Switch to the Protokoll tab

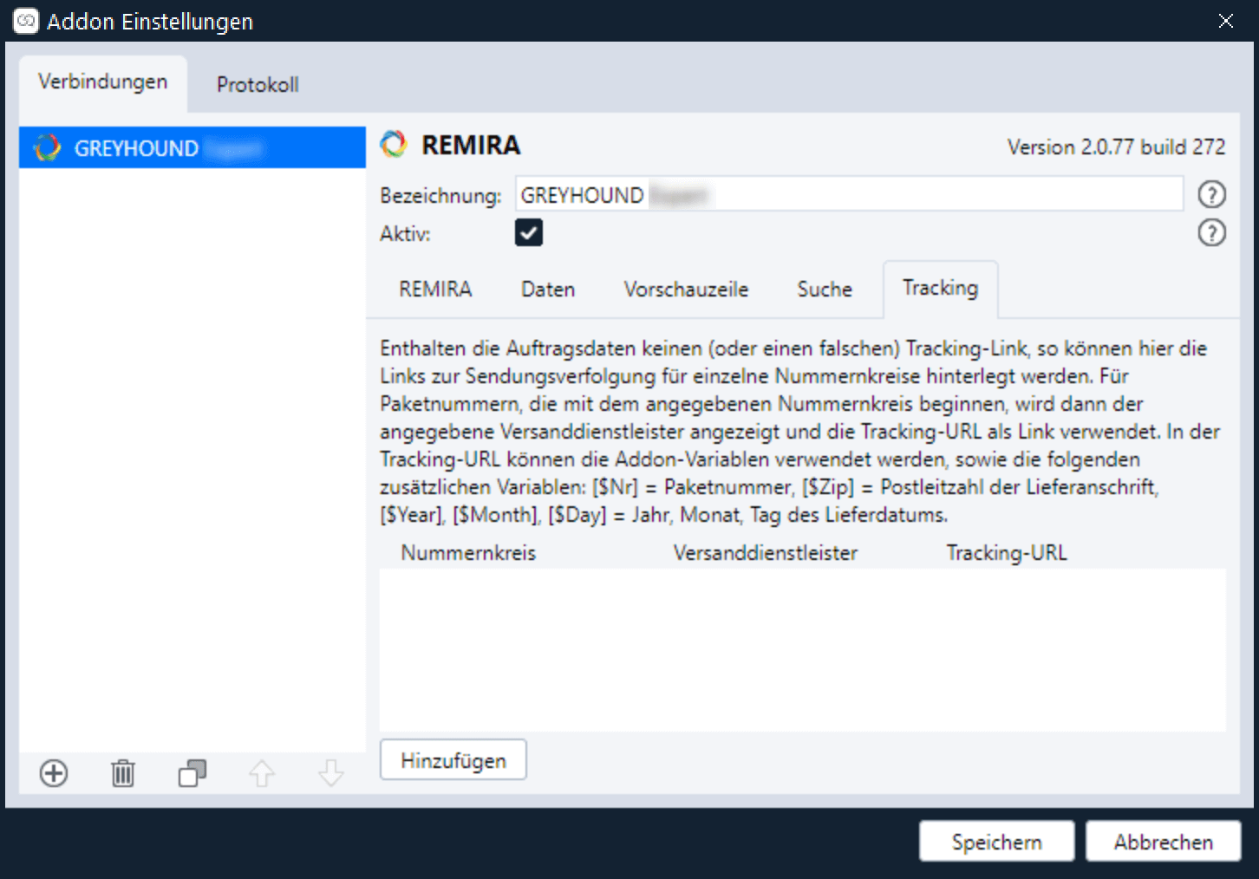[258, 85]
